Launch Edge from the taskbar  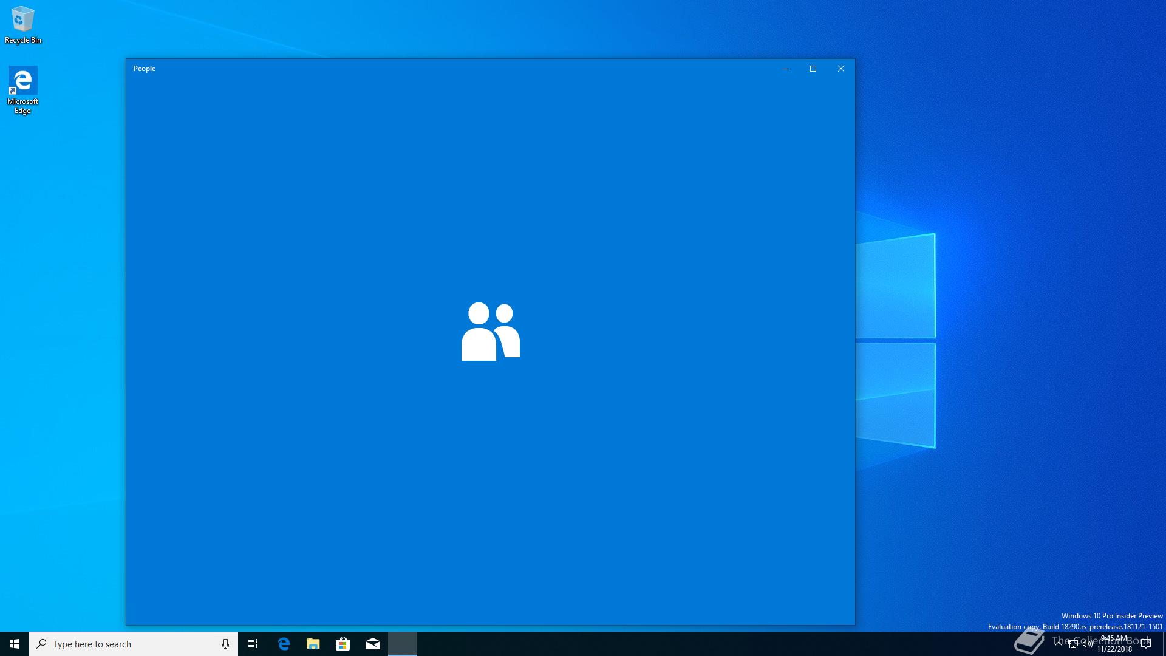pyautogui.click(x=284, y=644)
